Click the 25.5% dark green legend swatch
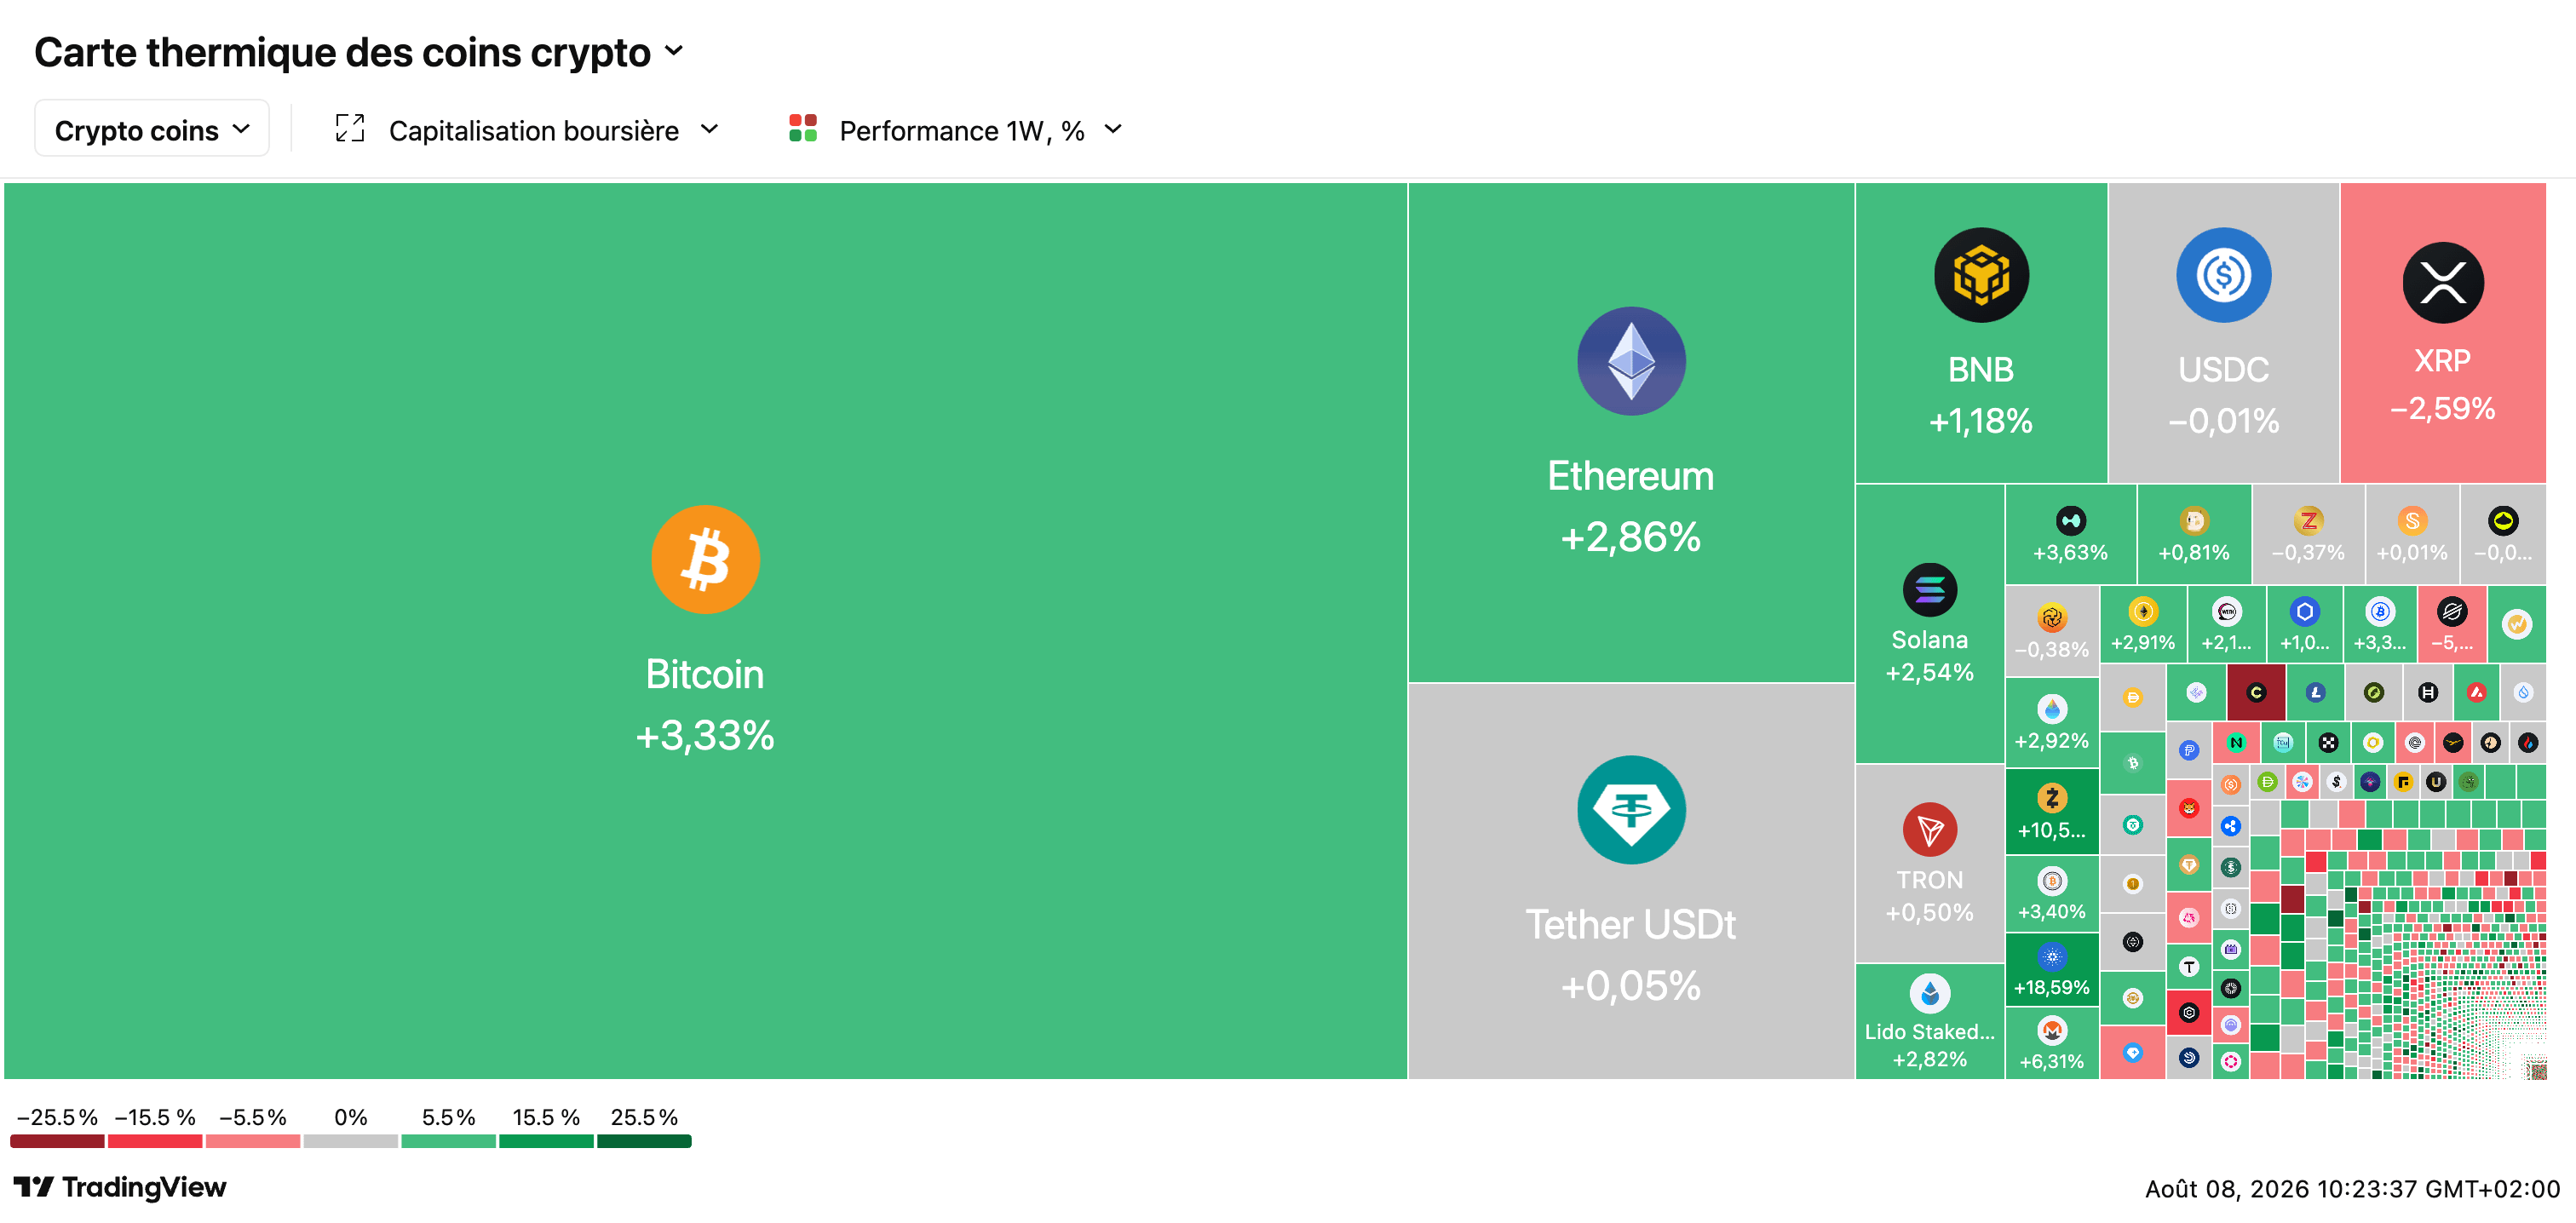Image resolution: width=2576 pixels, height=1223 pixels. 644,1142
